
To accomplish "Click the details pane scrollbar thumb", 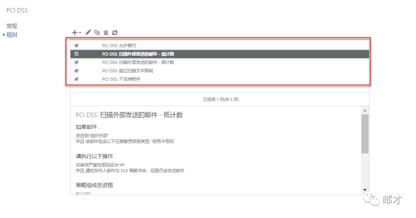I will click(365, 134).
